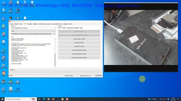Switch to the ANDROID tab

(66, 24)
